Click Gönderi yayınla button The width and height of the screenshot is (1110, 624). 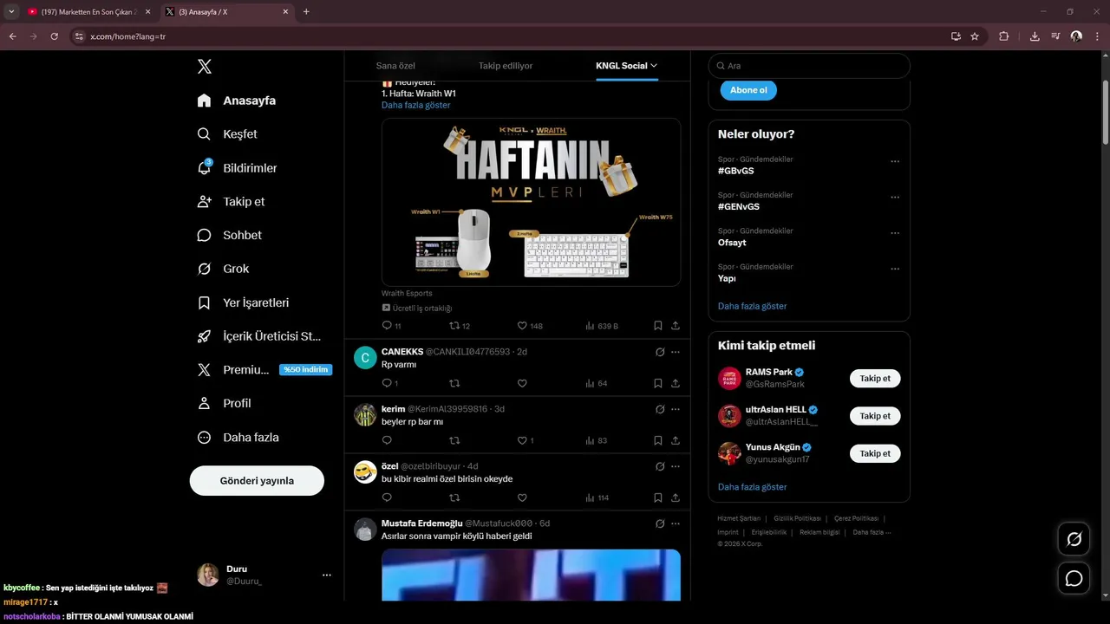[x=257, y=480]
